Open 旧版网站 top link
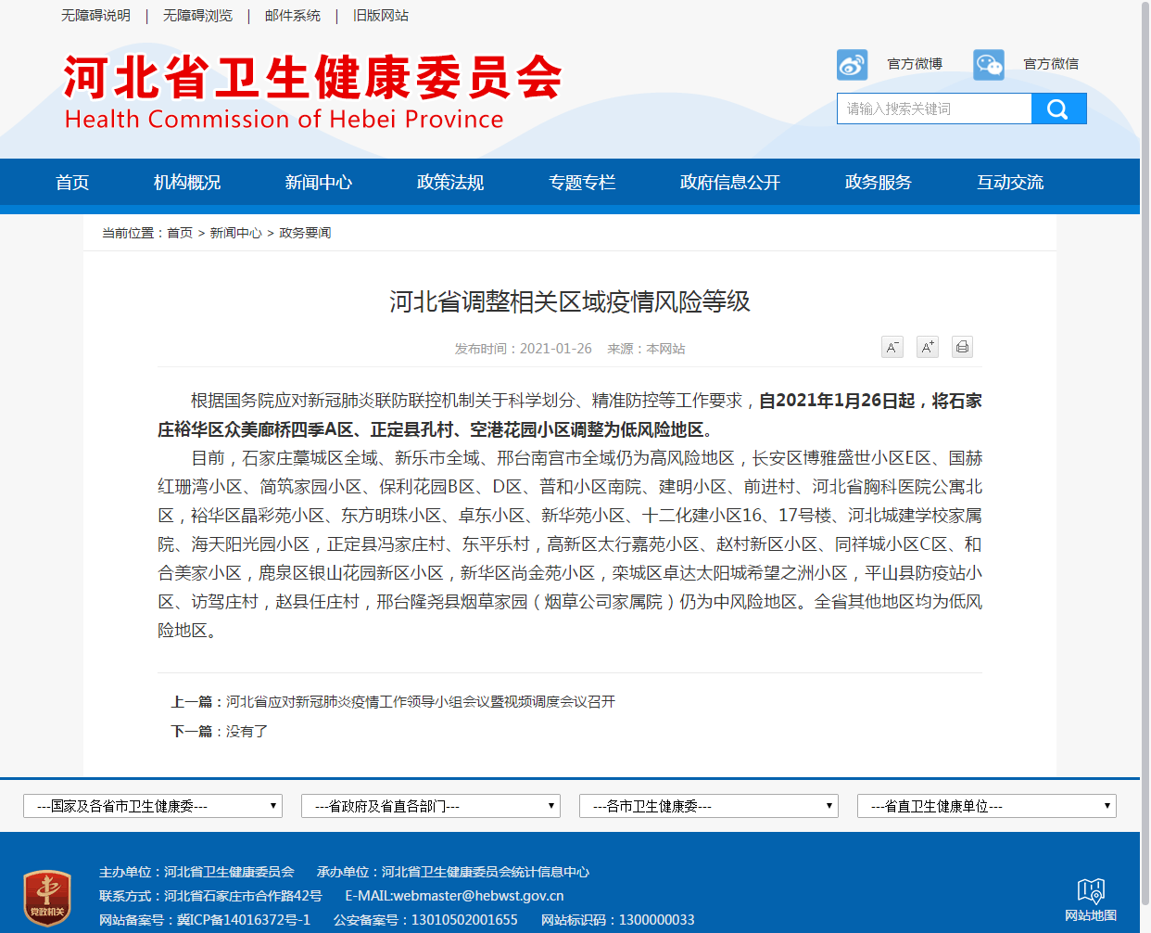This screenshot has width=1151, height=933. (x=381, y=16)
